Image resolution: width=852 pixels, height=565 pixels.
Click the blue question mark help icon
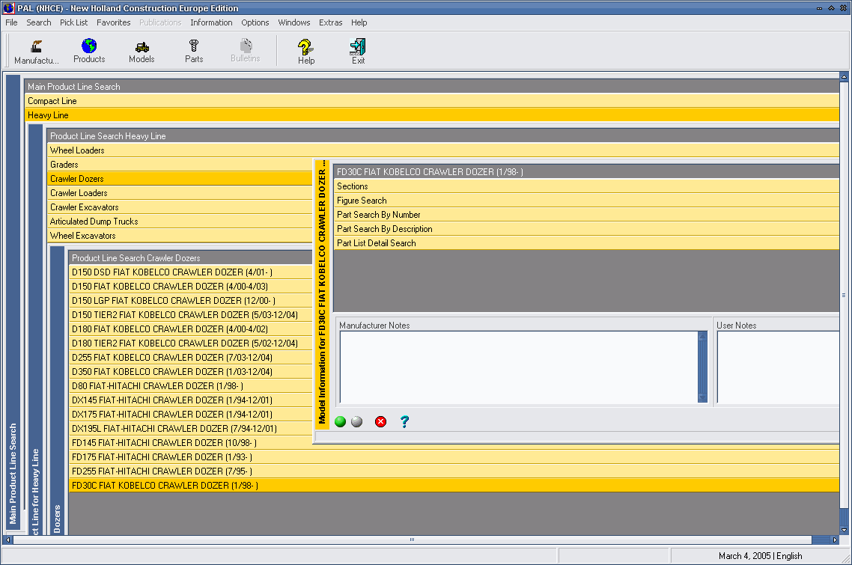[x=404, y=421]
